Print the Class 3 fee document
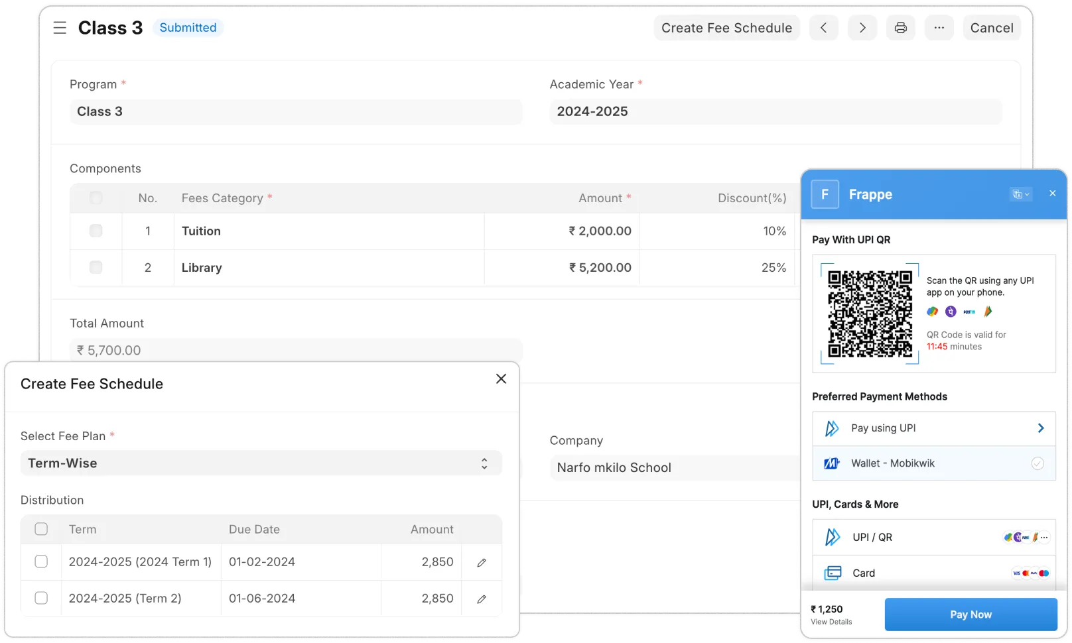Screen dimensions: 1072x643 (x=900, y=27)
